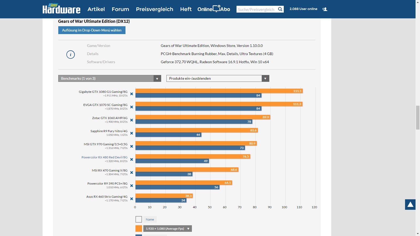Open the Powercolor RX 480 Red Devil link
This screenshot has height=236, width=420.
(x=104, y=157)
